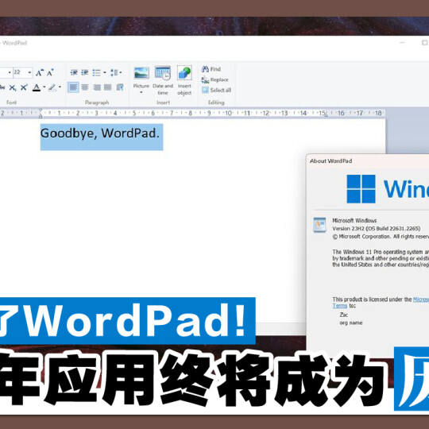Click the WordPad icon in About dialog
Screen dimensions: 429x429
click(319, 225)
